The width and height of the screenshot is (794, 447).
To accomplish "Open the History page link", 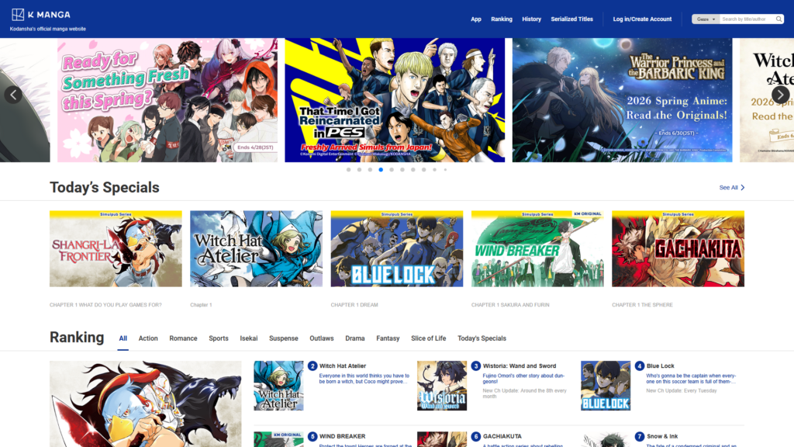I will coord(531,19).
